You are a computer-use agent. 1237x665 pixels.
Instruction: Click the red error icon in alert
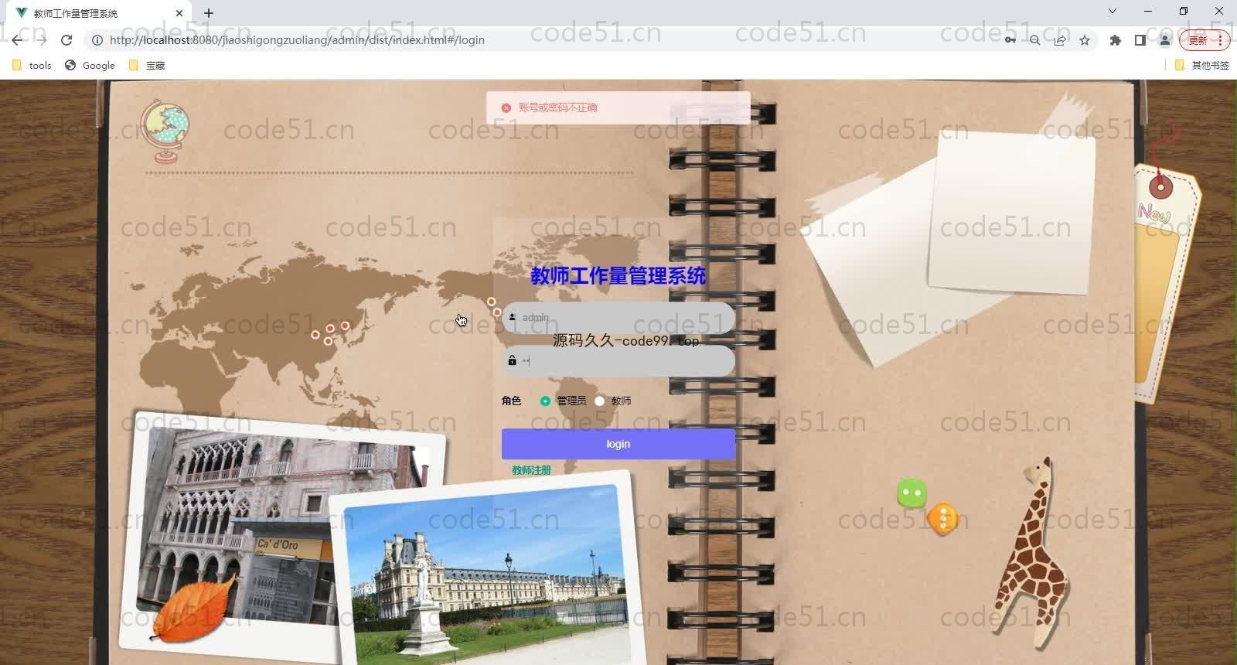(x=506, y=107)
